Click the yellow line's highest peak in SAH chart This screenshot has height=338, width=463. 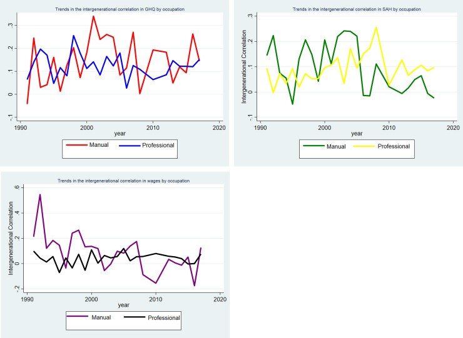pos(376,27)
